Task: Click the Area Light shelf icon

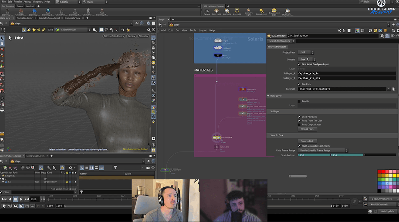Action: coord(237,11)
